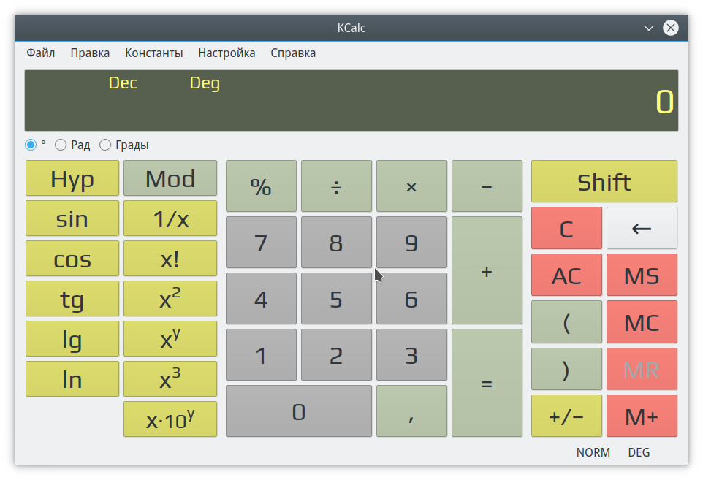Click the calculator result display

point(351,101)
